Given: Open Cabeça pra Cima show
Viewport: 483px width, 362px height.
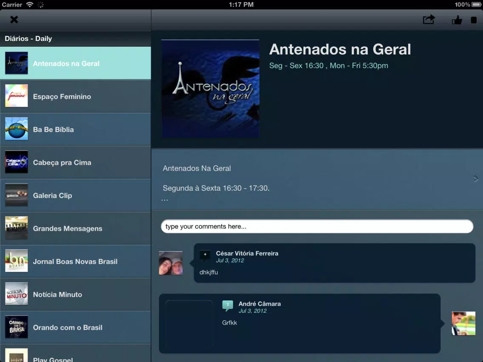Looking at the screenshot, I should 76,162.
